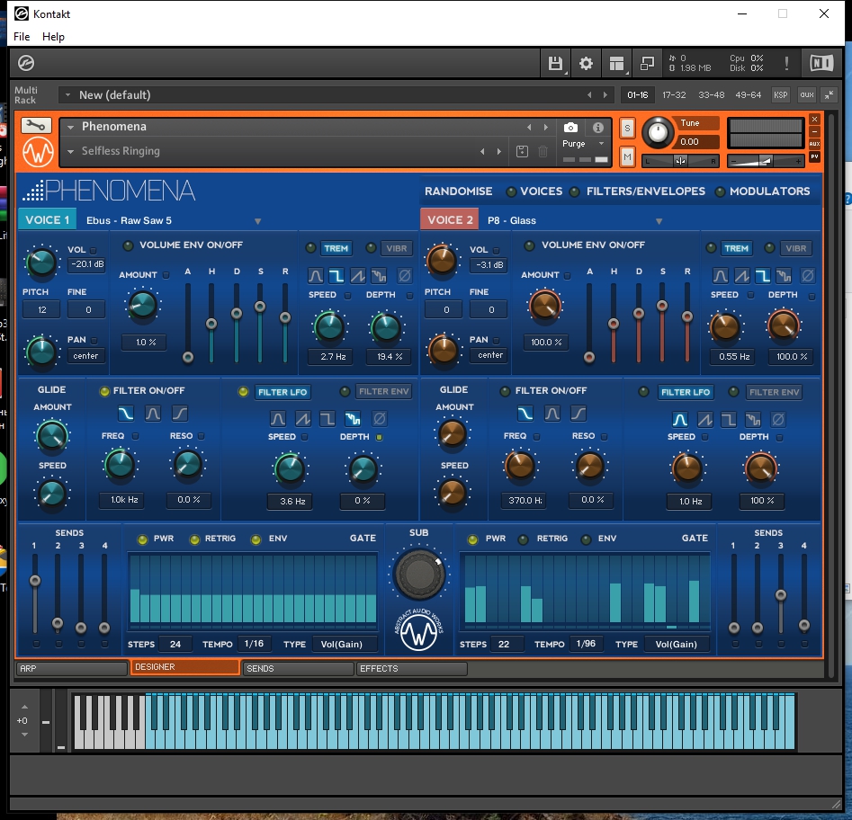Toggle Voice 2 Volume Env on/off
Image resolution: width=852 pixels, height=820 pixels.
point(529,245)
